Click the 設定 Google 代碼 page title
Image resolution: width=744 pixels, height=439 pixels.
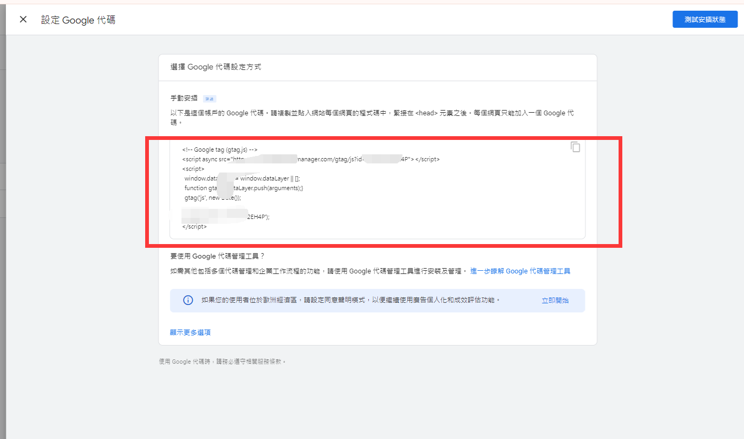[78, 20]
